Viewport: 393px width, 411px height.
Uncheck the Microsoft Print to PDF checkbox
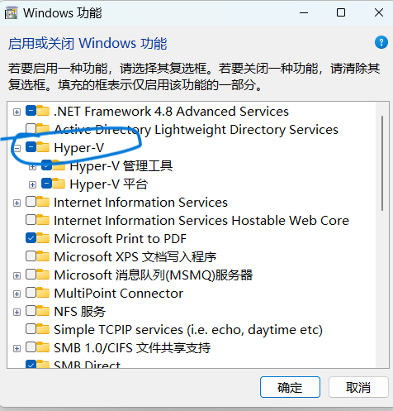pyautogui.click(x=31, y=238)
